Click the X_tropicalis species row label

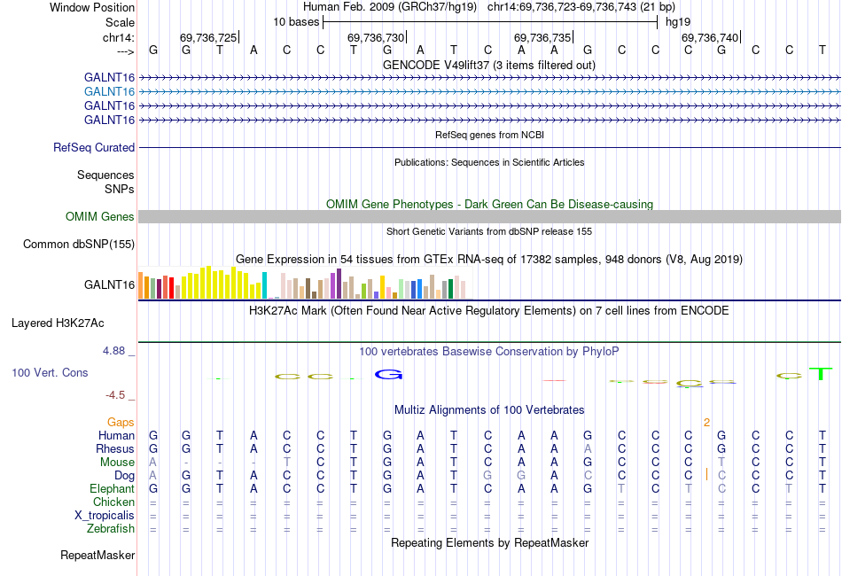click(x=105, y=516)
